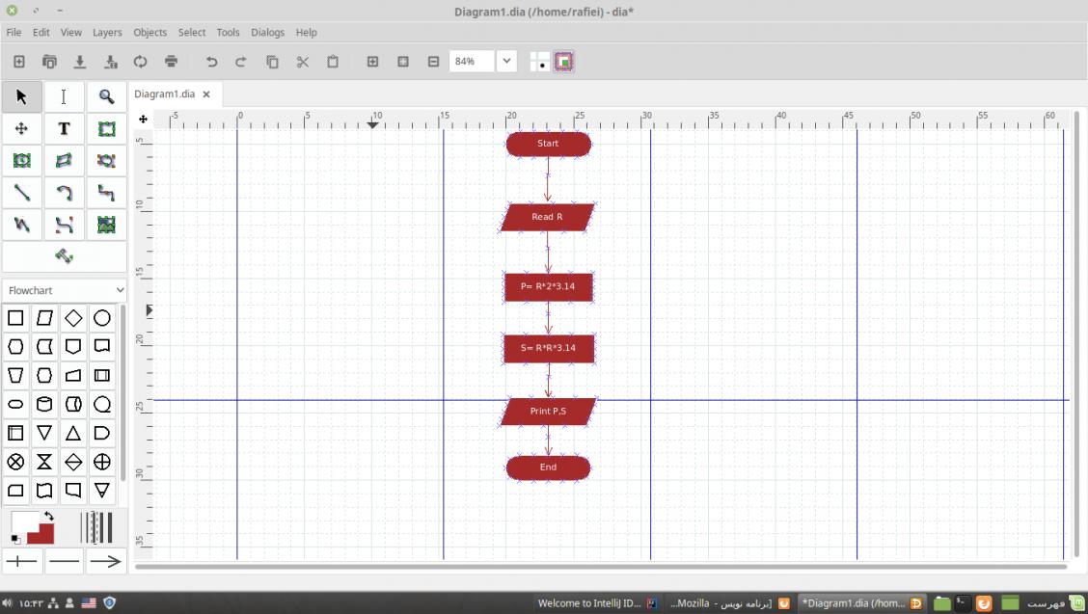Toggle snap to grid
Screen dimensions: 1088x614
[x=539, y=62]
